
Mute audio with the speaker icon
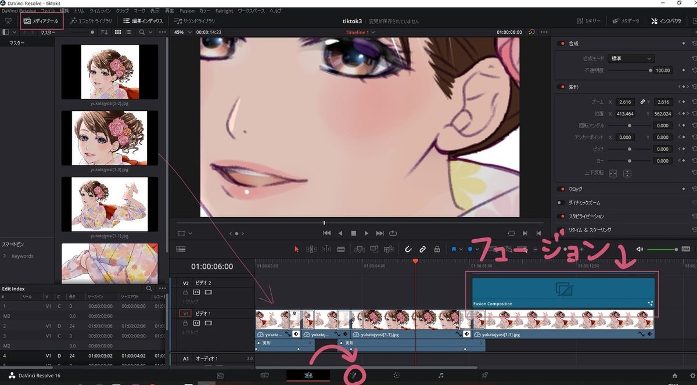coord(639,249)
